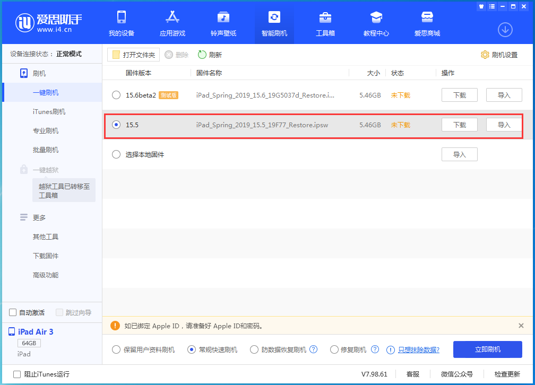
Task: Open 刷机设置 gear icon
Action: point(485,55)
